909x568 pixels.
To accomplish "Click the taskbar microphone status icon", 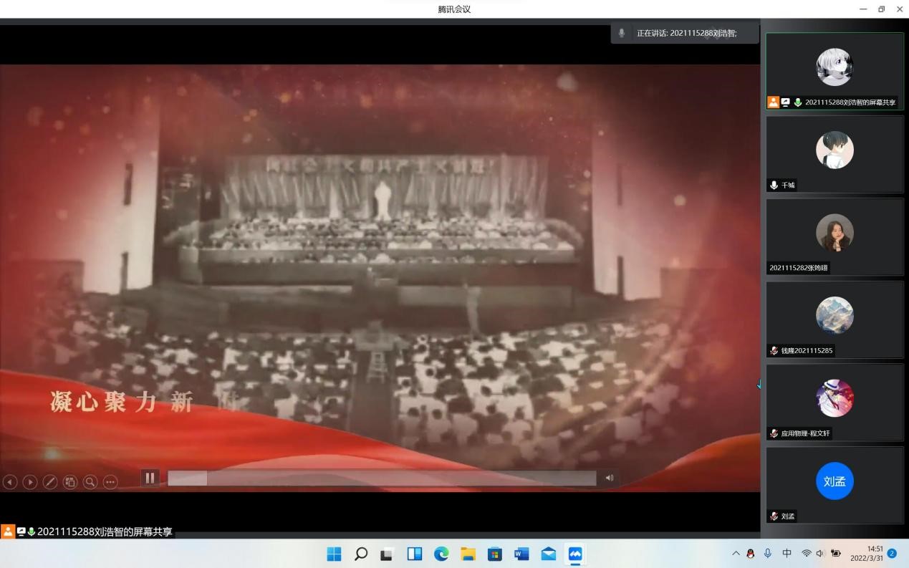I will tap(768, 554).
